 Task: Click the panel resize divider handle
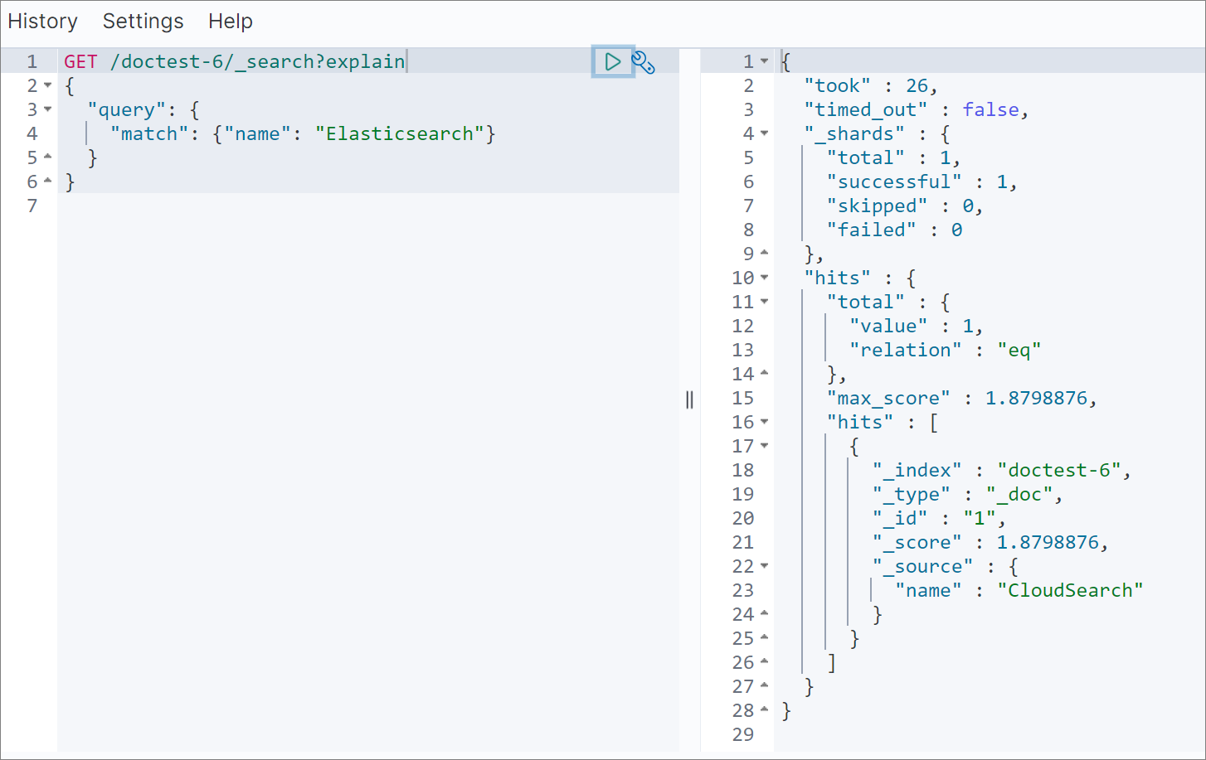(x=689, y=400)
